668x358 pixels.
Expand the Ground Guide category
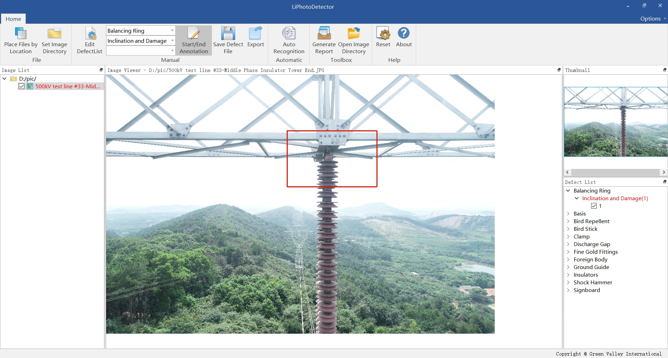click(x=568, y=267)
